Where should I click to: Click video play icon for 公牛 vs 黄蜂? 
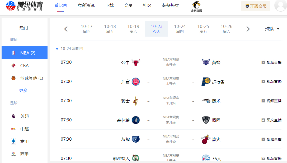tap(263, 62)
